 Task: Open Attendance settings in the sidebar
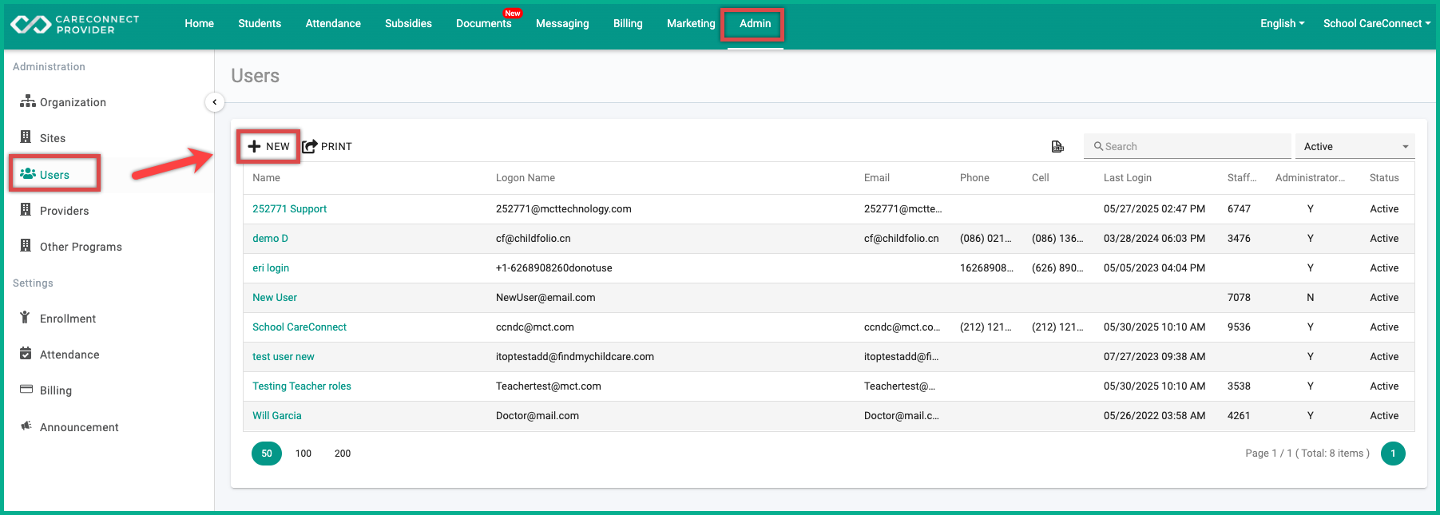click(x=59, y=355)
